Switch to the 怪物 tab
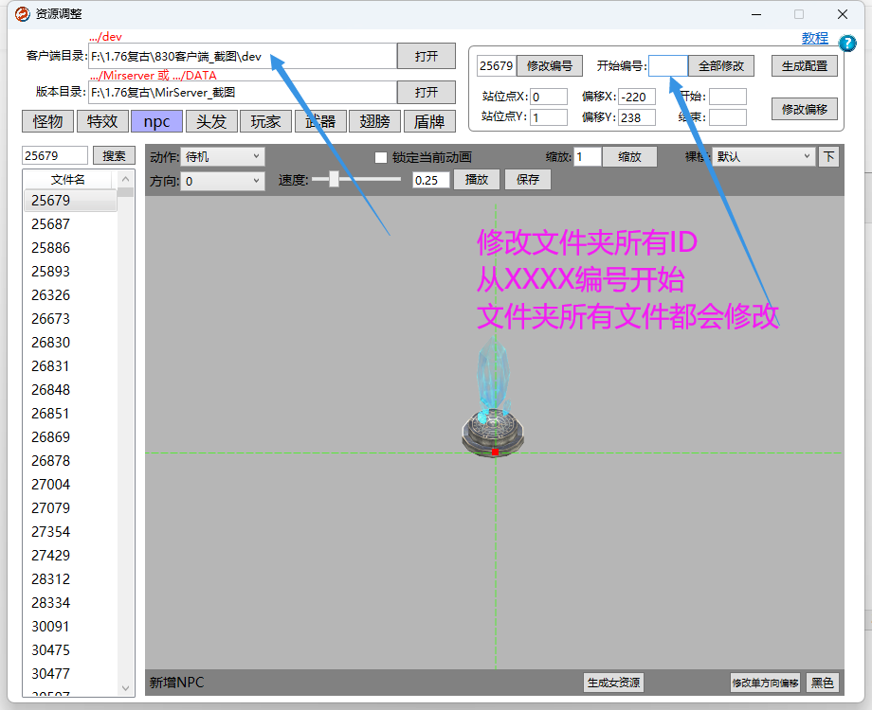Image resolution: width=872 pixels, height=710 pixels. pyautogui.click(x=48, y=121)
